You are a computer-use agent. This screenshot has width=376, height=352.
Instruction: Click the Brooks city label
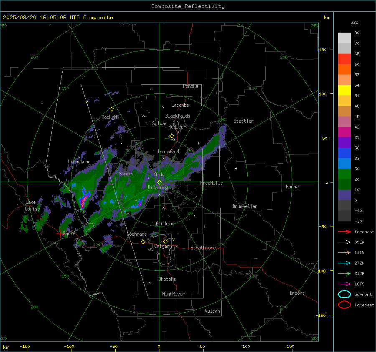[x=297, y=293]
